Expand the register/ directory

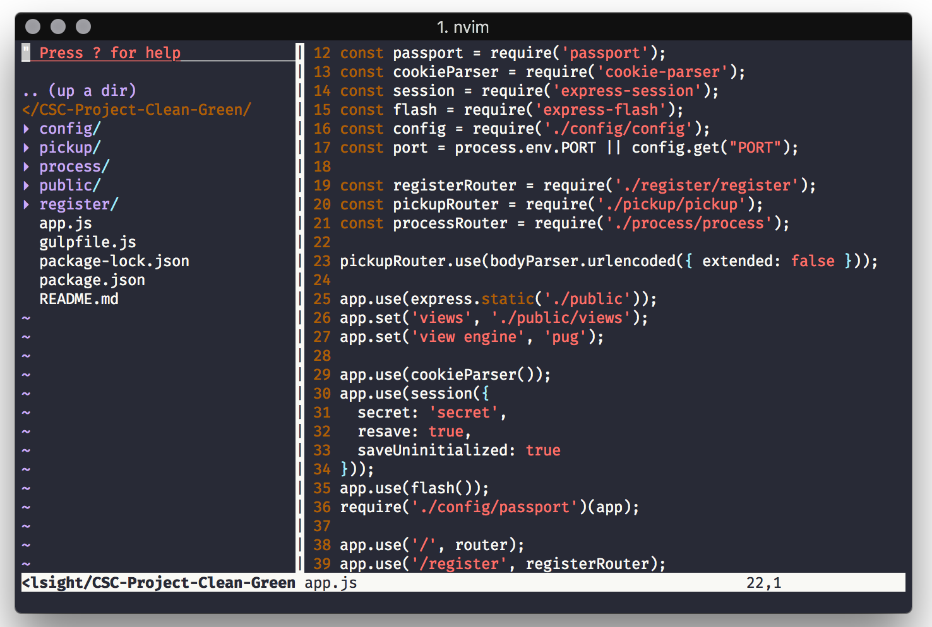pyautogui.click(x=78, y=204)
